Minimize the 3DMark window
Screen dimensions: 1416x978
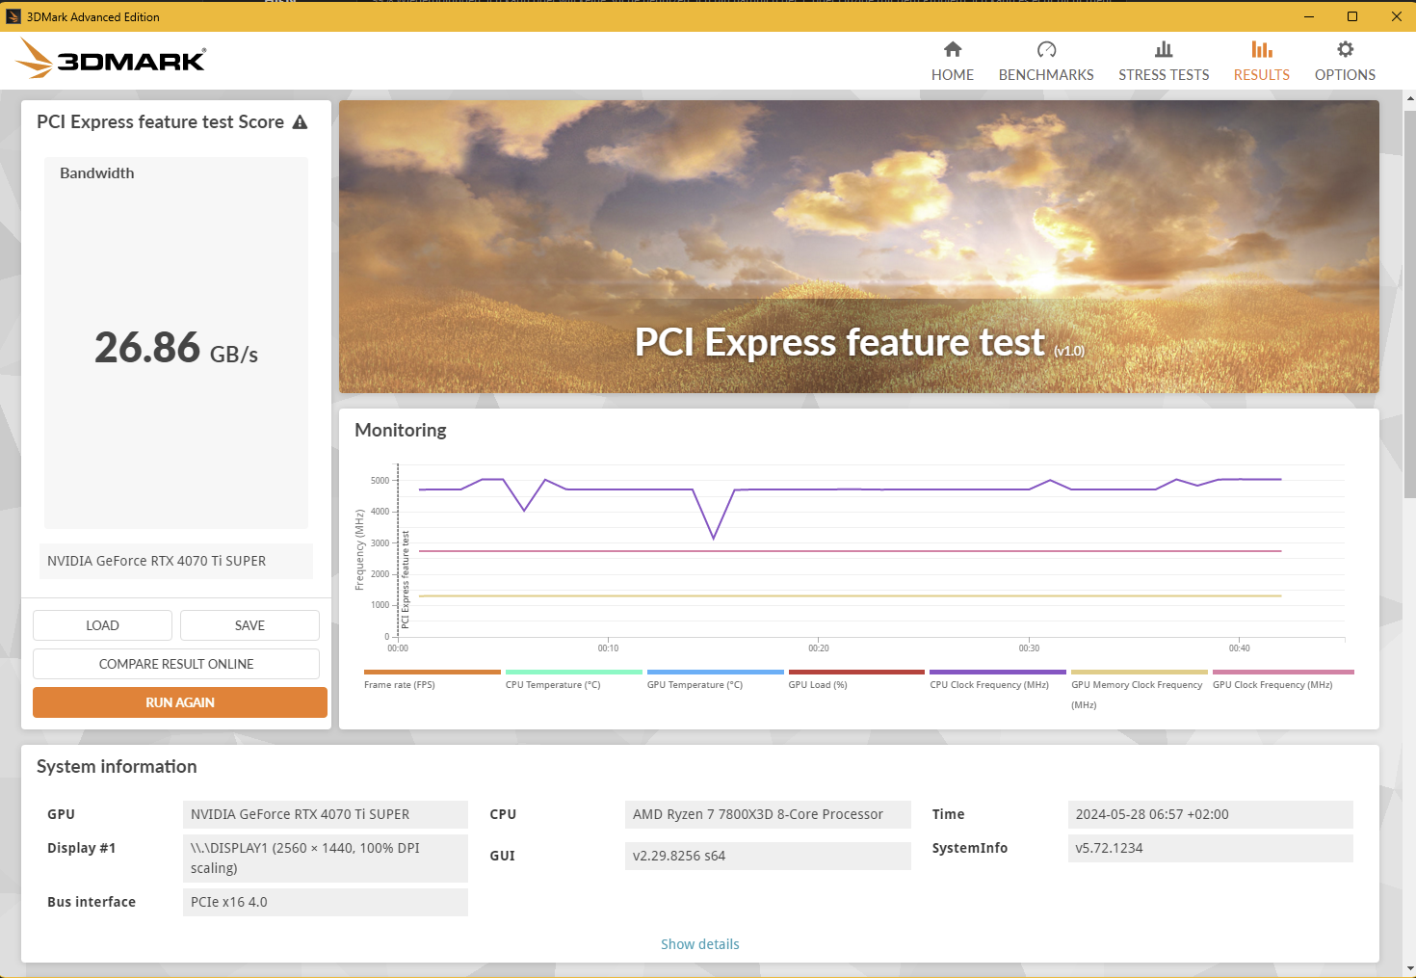point(1309,16)
